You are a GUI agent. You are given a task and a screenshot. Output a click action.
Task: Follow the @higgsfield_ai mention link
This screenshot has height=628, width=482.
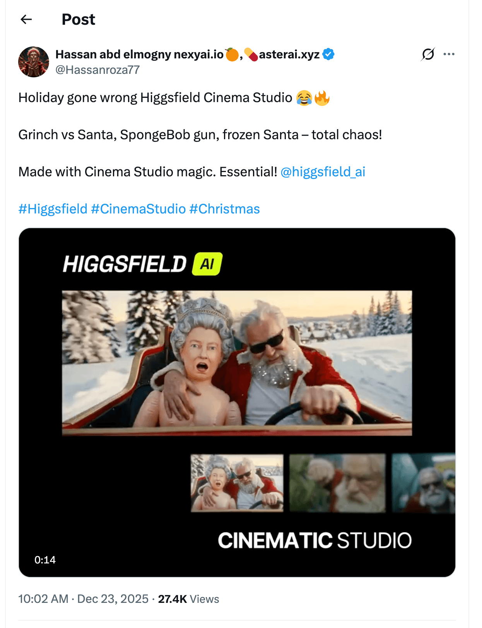(x=323, y=172)
